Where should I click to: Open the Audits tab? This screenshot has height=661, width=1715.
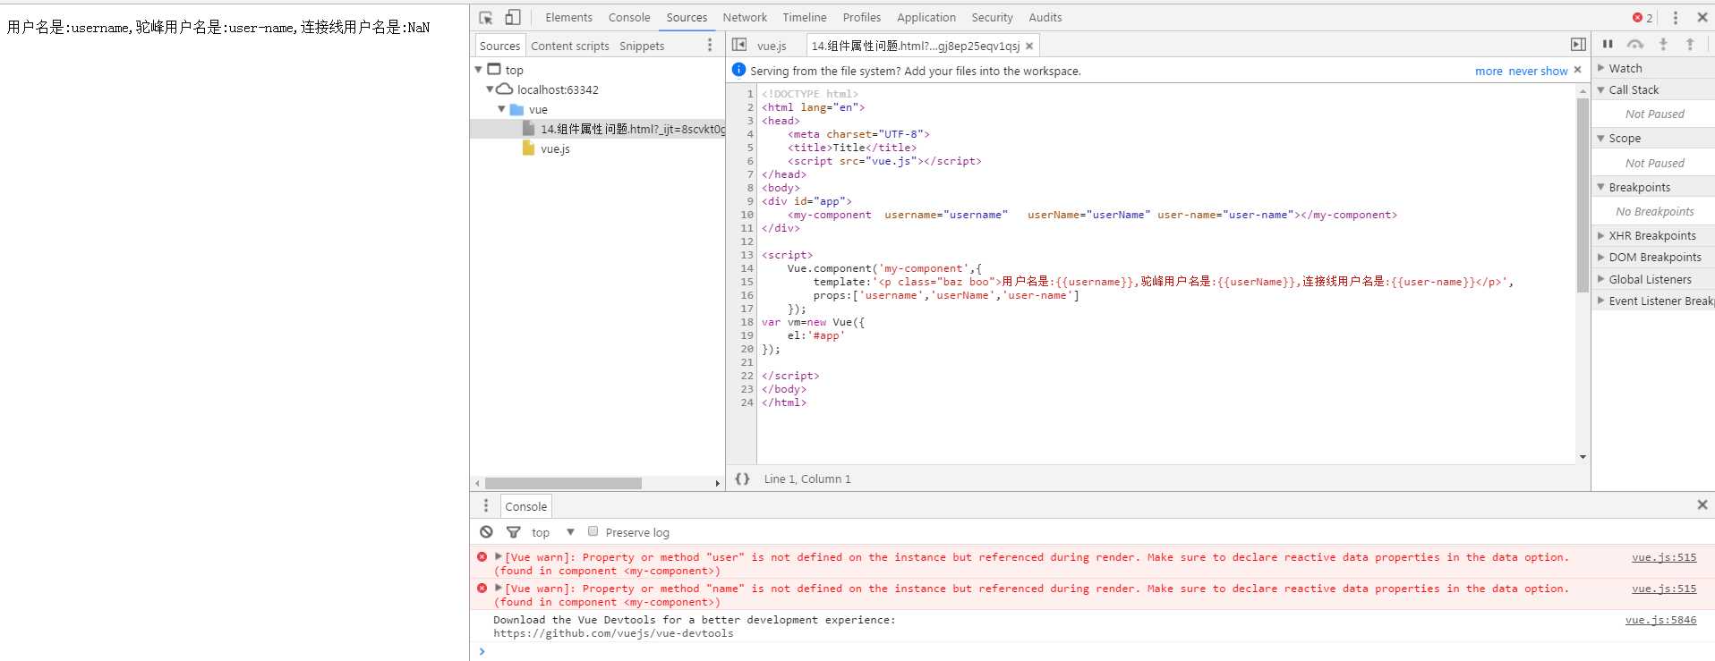[x=1045, y=17]
